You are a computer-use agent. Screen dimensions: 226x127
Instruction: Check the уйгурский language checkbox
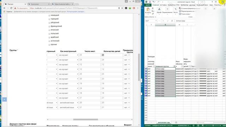tap(49, 23)
